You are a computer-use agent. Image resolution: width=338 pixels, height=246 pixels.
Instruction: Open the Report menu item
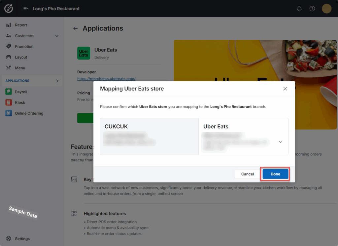pos(21,25)
